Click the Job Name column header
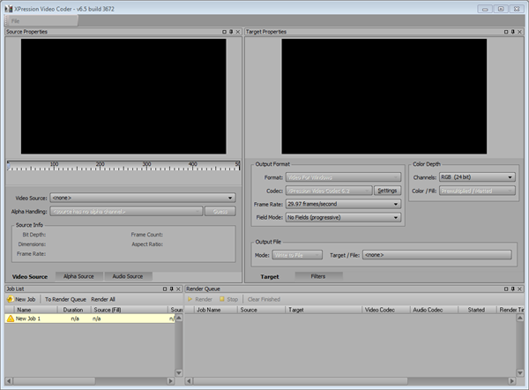This screenshot has height=390, width=529. 216,310
